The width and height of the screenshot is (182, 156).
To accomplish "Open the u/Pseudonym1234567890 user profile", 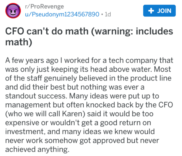I will click(x=62, y=14).
